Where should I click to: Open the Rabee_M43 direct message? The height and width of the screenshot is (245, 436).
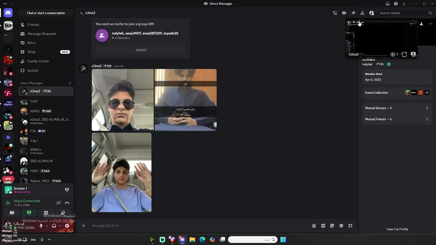46,181
